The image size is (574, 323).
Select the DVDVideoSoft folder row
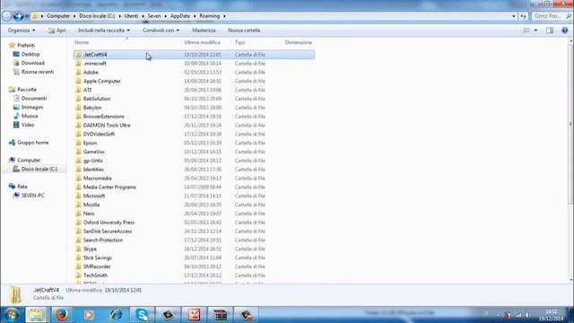tap(194, 134)
